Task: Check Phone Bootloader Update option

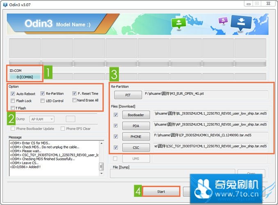Action: (x=13, y=128)
